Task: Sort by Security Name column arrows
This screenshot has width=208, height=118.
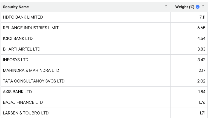Action: pos(166,7)
